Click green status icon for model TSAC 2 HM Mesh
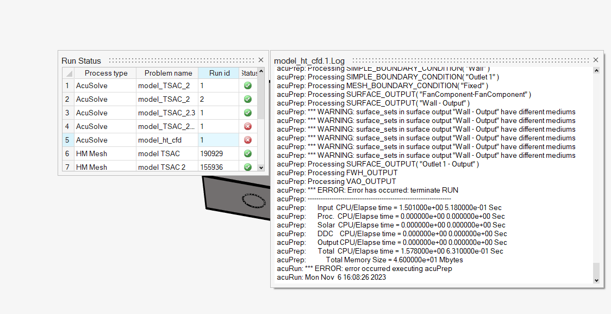This screenshot has height=314, width=611. 248,167
